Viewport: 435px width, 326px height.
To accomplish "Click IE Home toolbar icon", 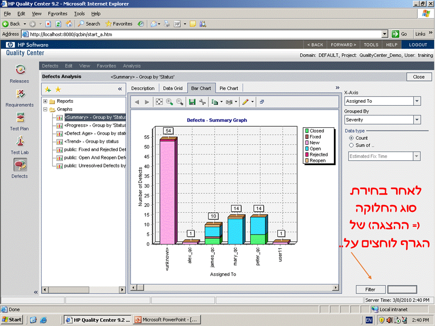I will click(x=69, y=24).
